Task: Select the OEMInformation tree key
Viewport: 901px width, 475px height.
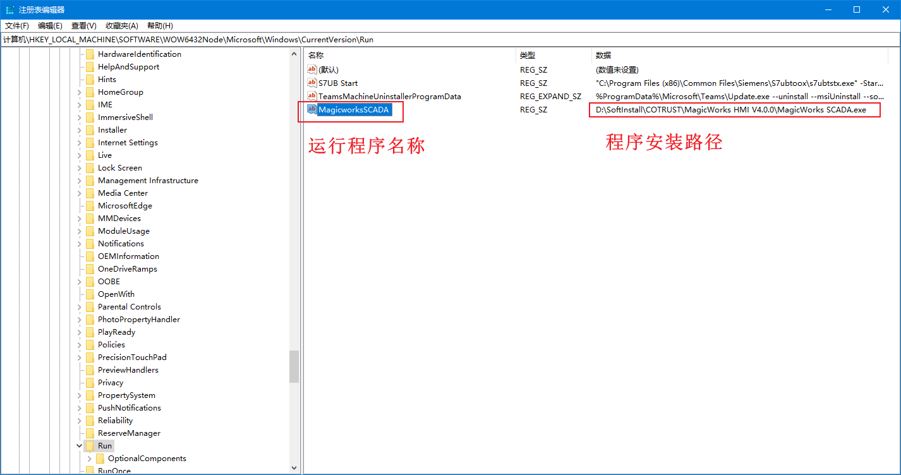Action: tap(128, 256)
